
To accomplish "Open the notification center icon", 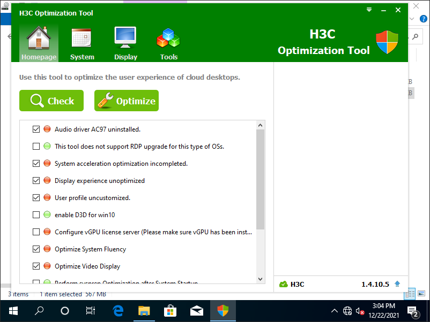I will [x=412, y=312].
